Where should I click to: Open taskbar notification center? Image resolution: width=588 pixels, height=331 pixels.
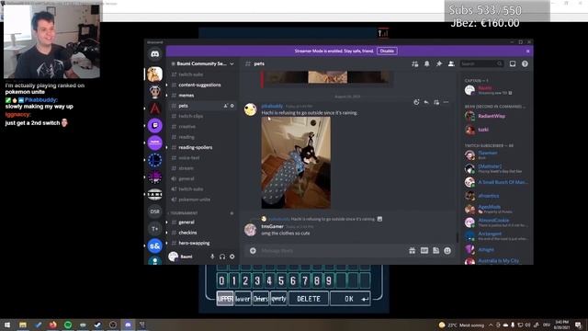pyautogui.click(x=579, y=325)
